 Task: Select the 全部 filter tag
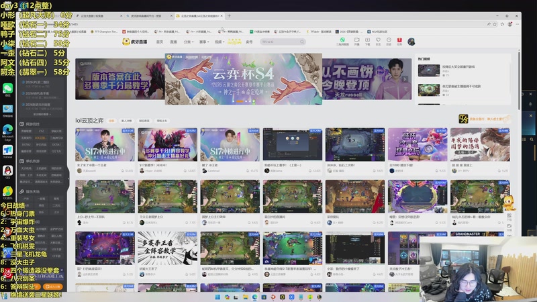point(111,121)
